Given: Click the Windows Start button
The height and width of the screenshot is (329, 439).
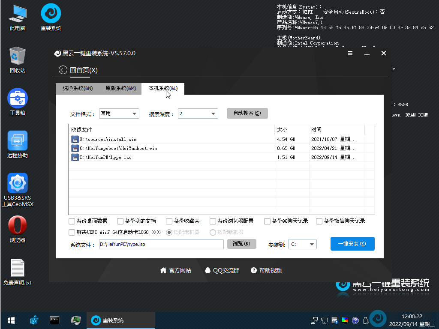Looking at the screenshot, I should tap(11, 320).
